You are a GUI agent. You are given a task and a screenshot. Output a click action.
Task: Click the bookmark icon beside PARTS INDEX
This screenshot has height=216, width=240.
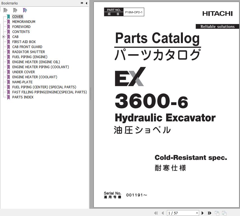(8, 97)
